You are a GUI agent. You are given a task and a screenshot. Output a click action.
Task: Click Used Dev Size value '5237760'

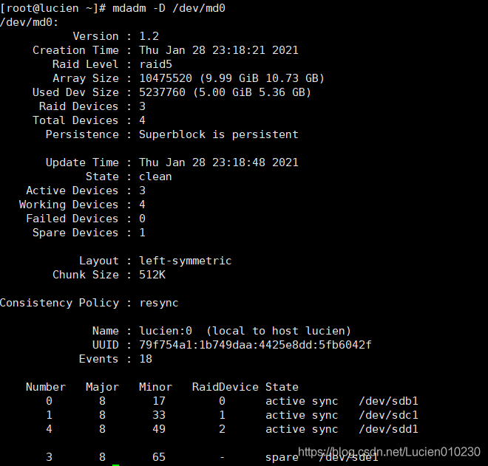(162, 92)
